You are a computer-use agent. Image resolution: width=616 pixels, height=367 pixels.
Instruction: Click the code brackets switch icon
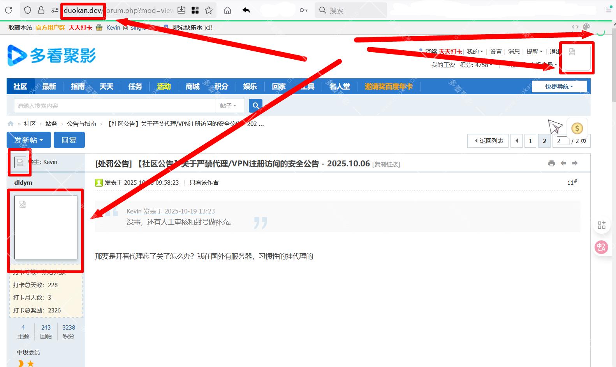[x=575, y=27]
